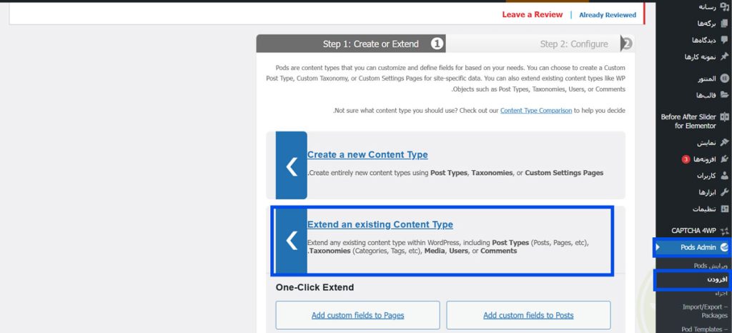The image size is (732, 333).
Task: Click the Users (کاربران) person icon
Action: pyautogui.click(x=724, y=175)
